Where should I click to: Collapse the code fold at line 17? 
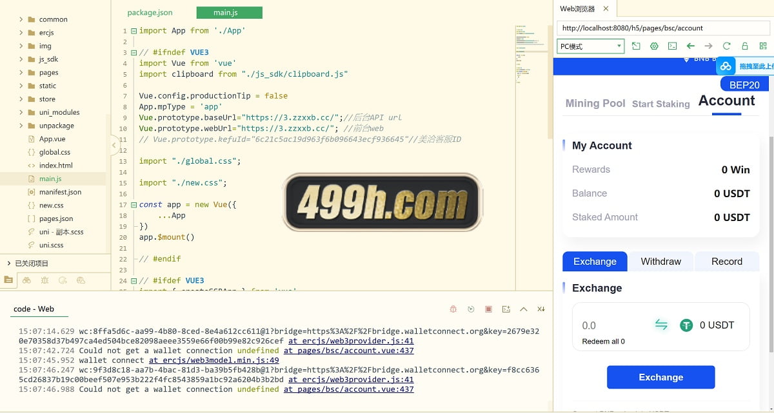click(x=134, y=204)
